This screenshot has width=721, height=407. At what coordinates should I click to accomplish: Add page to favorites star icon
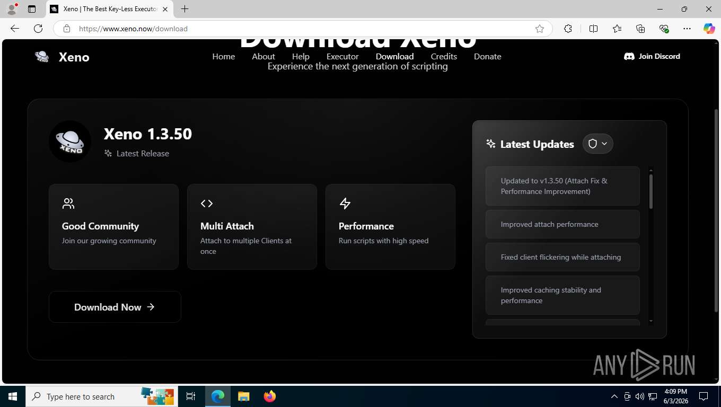(540, 29)
